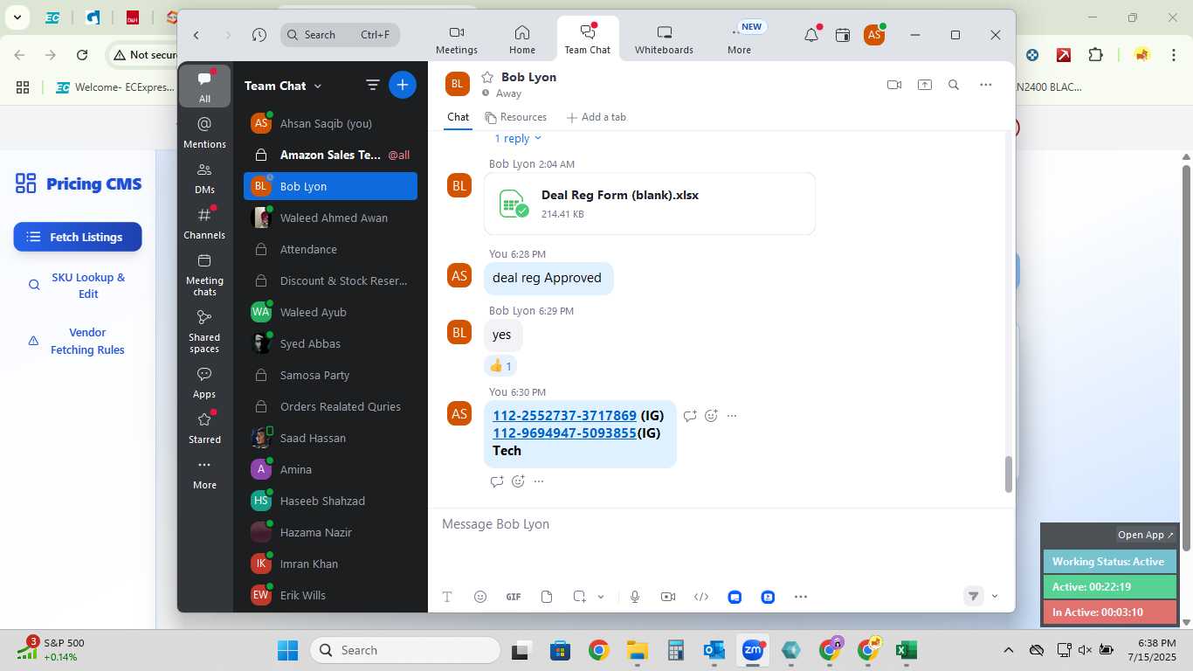Open Starred in the sidebar
Screen dimensions: 1193x671
click(204, 428)
